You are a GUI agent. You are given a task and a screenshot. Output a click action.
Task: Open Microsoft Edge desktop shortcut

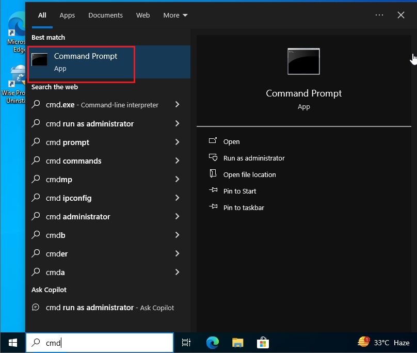click(x=15, y=24)
